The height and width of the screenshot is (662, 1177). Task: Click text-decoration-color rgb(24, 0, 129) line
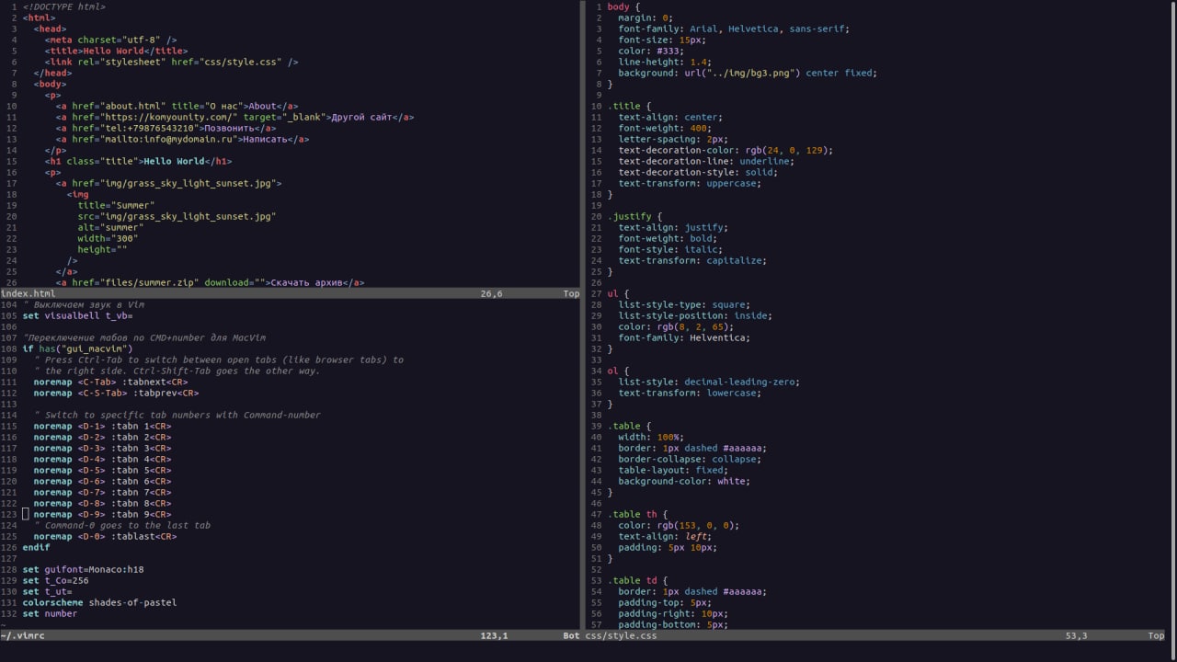[726, 150]
